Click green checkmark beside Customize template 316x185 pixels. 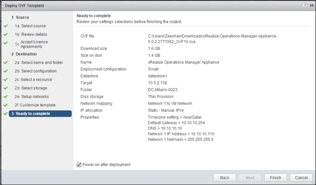pyautogui.click(x=5, y=105)
